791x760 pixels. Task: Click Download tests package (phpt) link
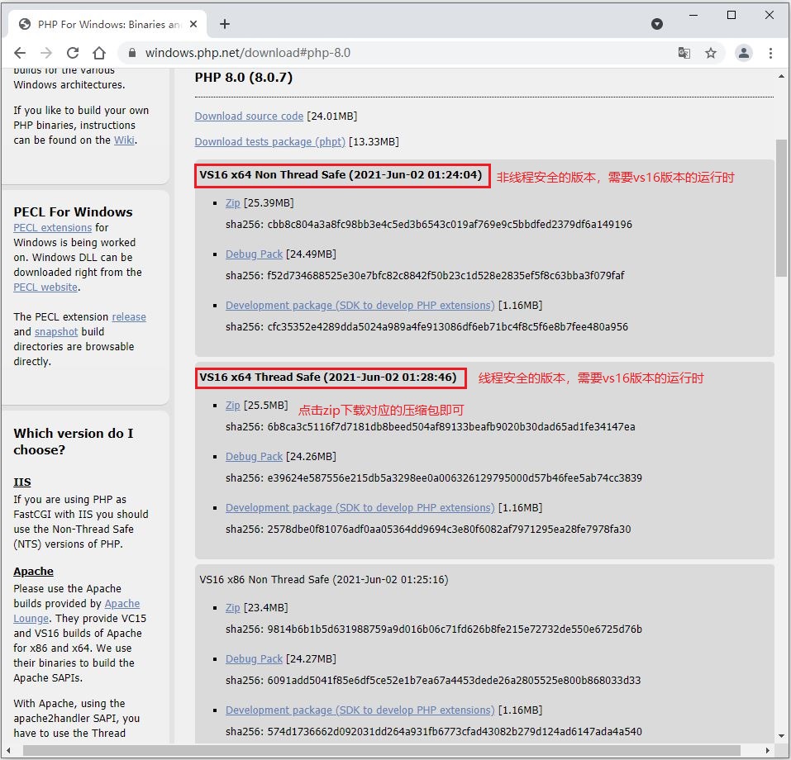coord(269,142)
